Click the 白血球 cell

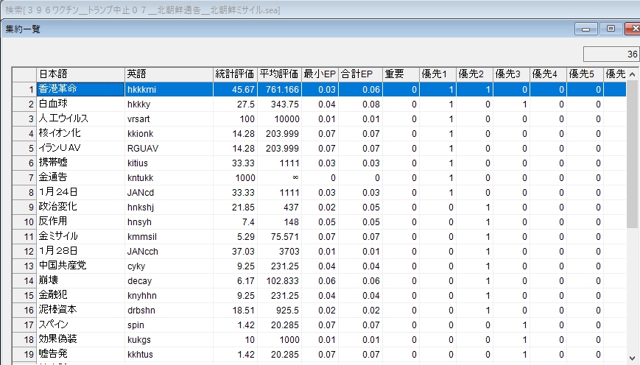click(x=80, y=104)
